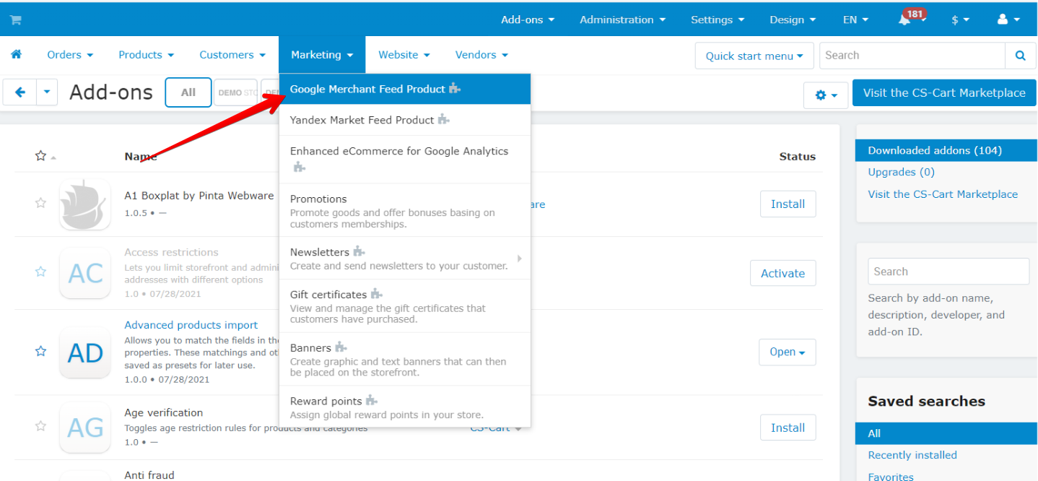Viewport: 1038px width, 481px height.
Task: Open the Quick start menu dropdown
Action: coord(754,56)
